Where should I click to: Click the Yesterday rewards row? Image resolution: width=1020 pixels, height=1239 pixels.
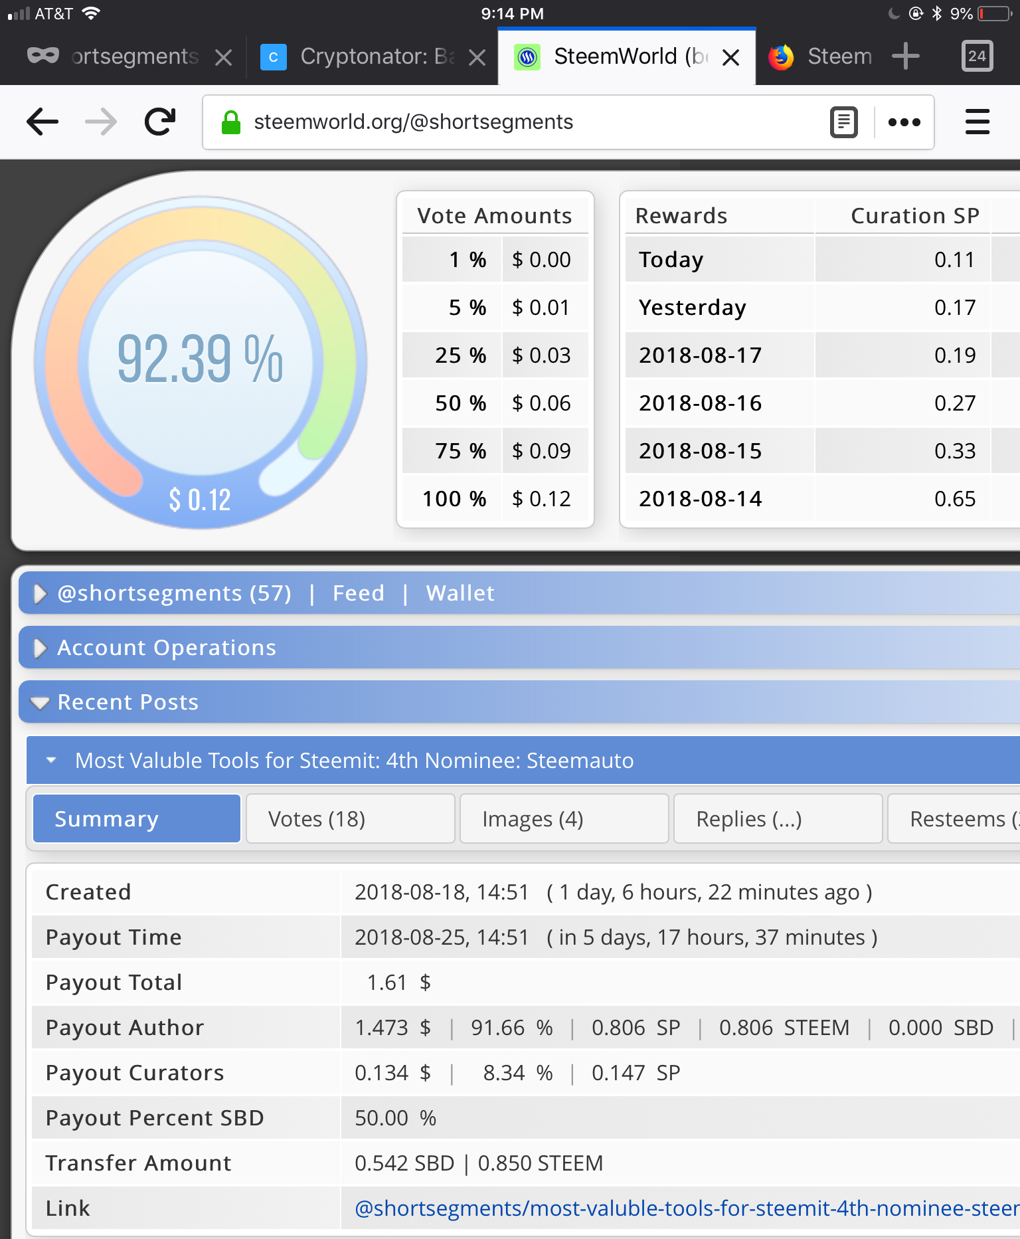point(823,308)
